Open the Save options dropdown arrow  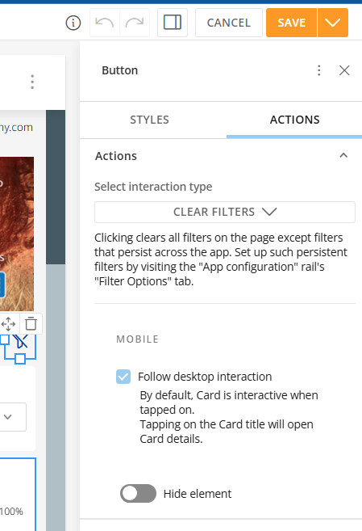click(x=333, y=23)
